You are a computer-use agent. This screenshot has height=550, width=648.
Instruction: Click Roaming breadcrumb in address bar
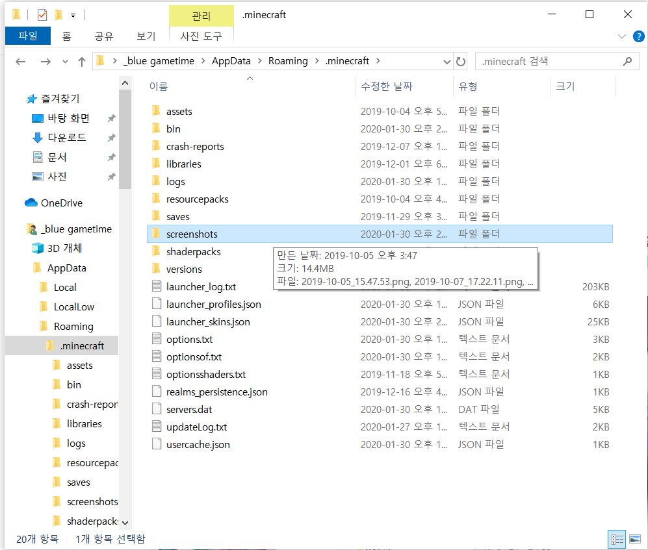coord(288,61)
